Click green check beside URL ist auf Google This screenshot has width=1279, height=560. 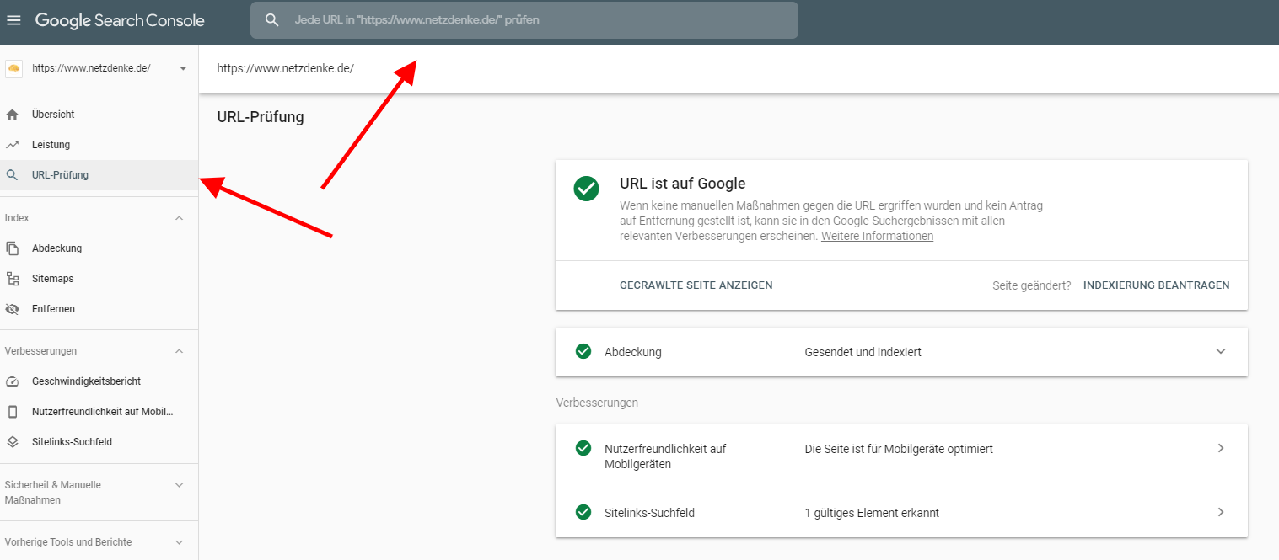[586, 189]
